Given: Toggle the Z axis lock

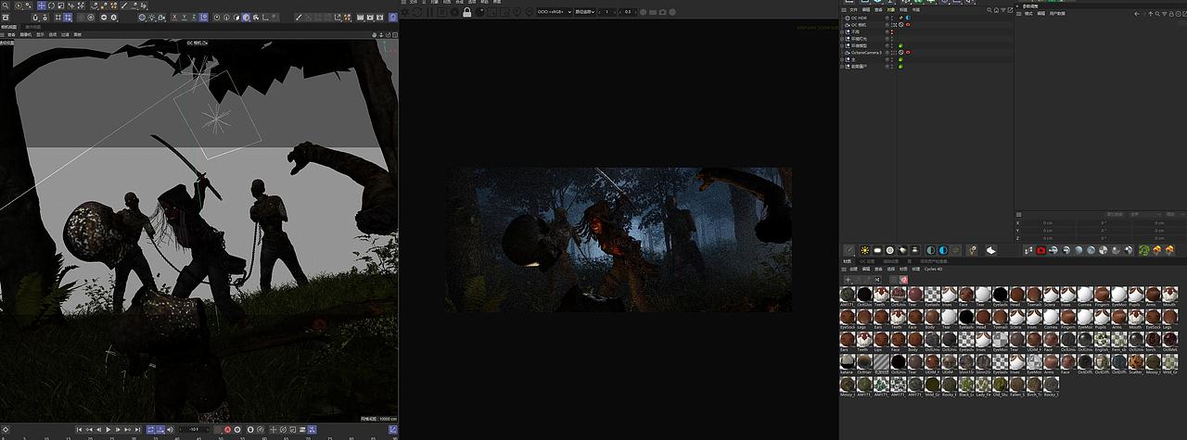Looking at the screenshot, I should pos(194,18).
